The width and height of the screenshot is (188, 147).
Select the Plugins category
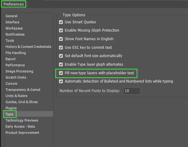[x=11, y=108]
